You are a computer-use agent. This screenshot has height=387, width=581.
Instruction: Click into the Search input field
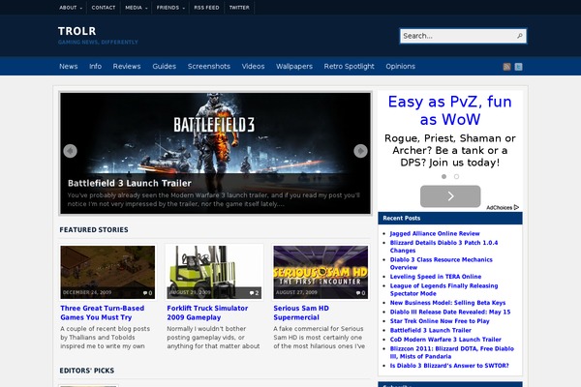[458, 36]
